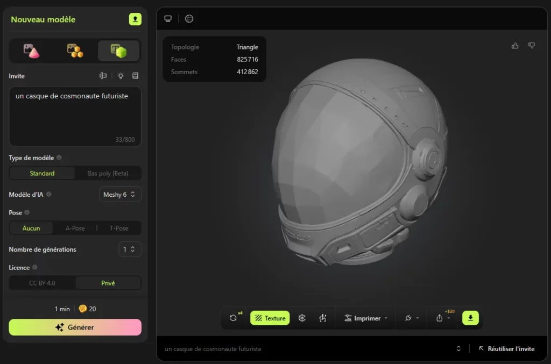Select the Bas poly (Beta) model type
Screen dimensions: 551x364
click(x=108, y=173)
